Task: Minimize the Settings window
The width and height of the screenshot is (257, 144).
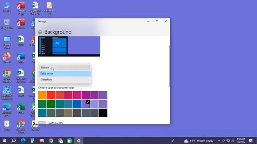Action: [148, 21]
